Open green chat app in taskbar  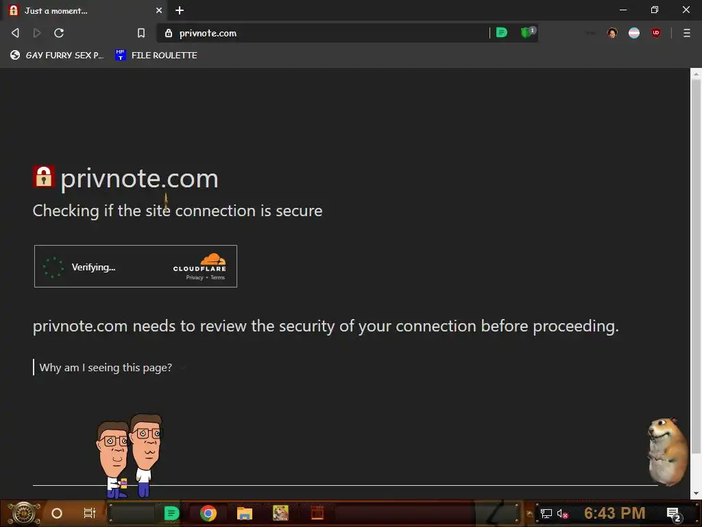[x=171, y=513]
